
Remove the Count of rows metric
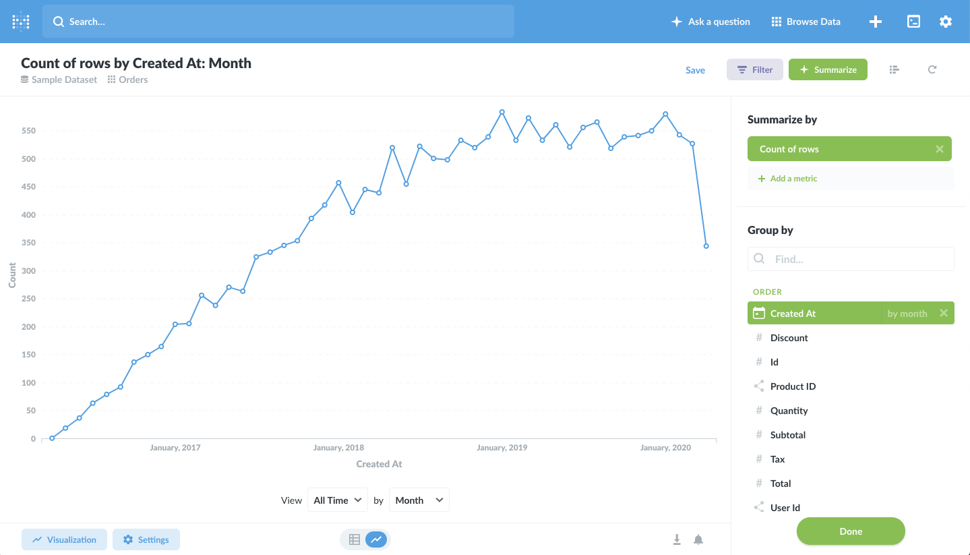[x=939, y=149]
